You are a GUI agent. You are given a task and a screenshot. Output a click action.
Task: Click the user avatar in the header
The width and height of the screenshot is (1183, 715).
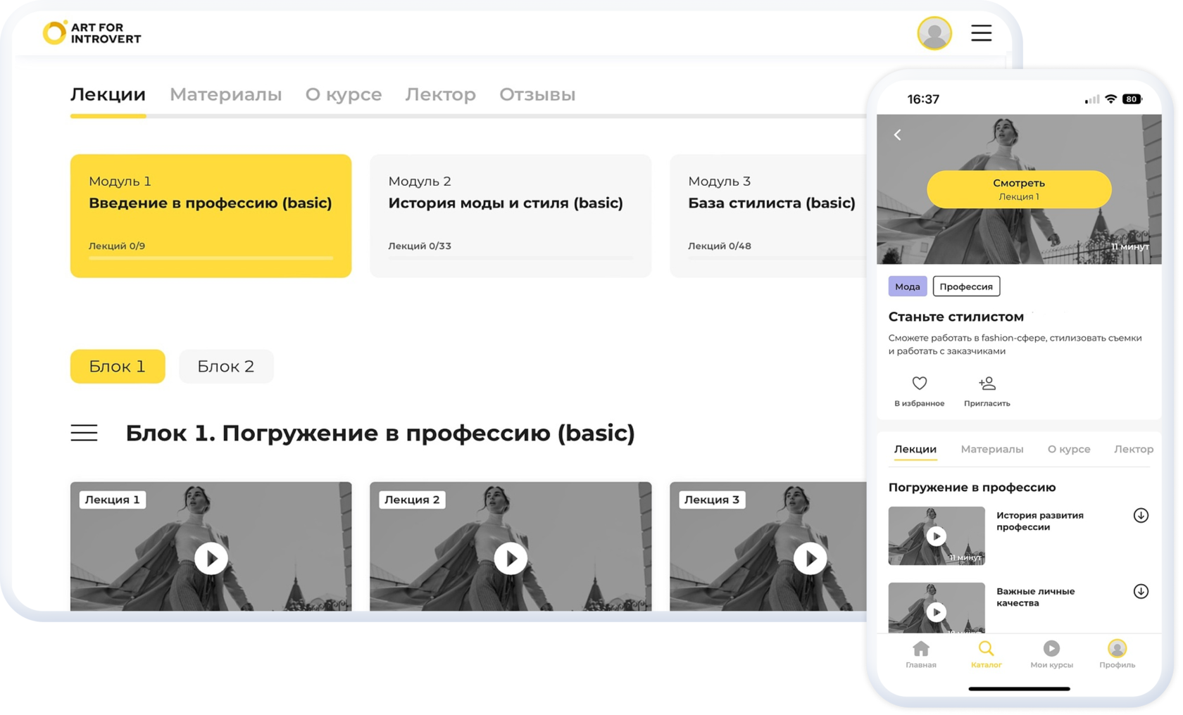click(x=934, y=33)
